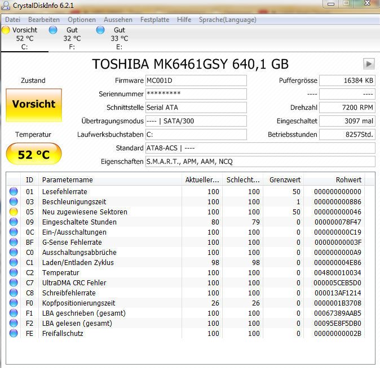Screen dimensions: 380x368
Task: Open the Datei menu
Action: (x=12, y=20)
